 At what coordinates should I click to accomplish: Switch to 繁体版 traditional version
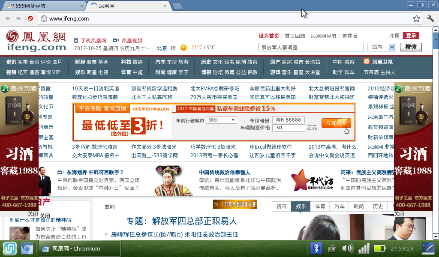tap(350, 36)
